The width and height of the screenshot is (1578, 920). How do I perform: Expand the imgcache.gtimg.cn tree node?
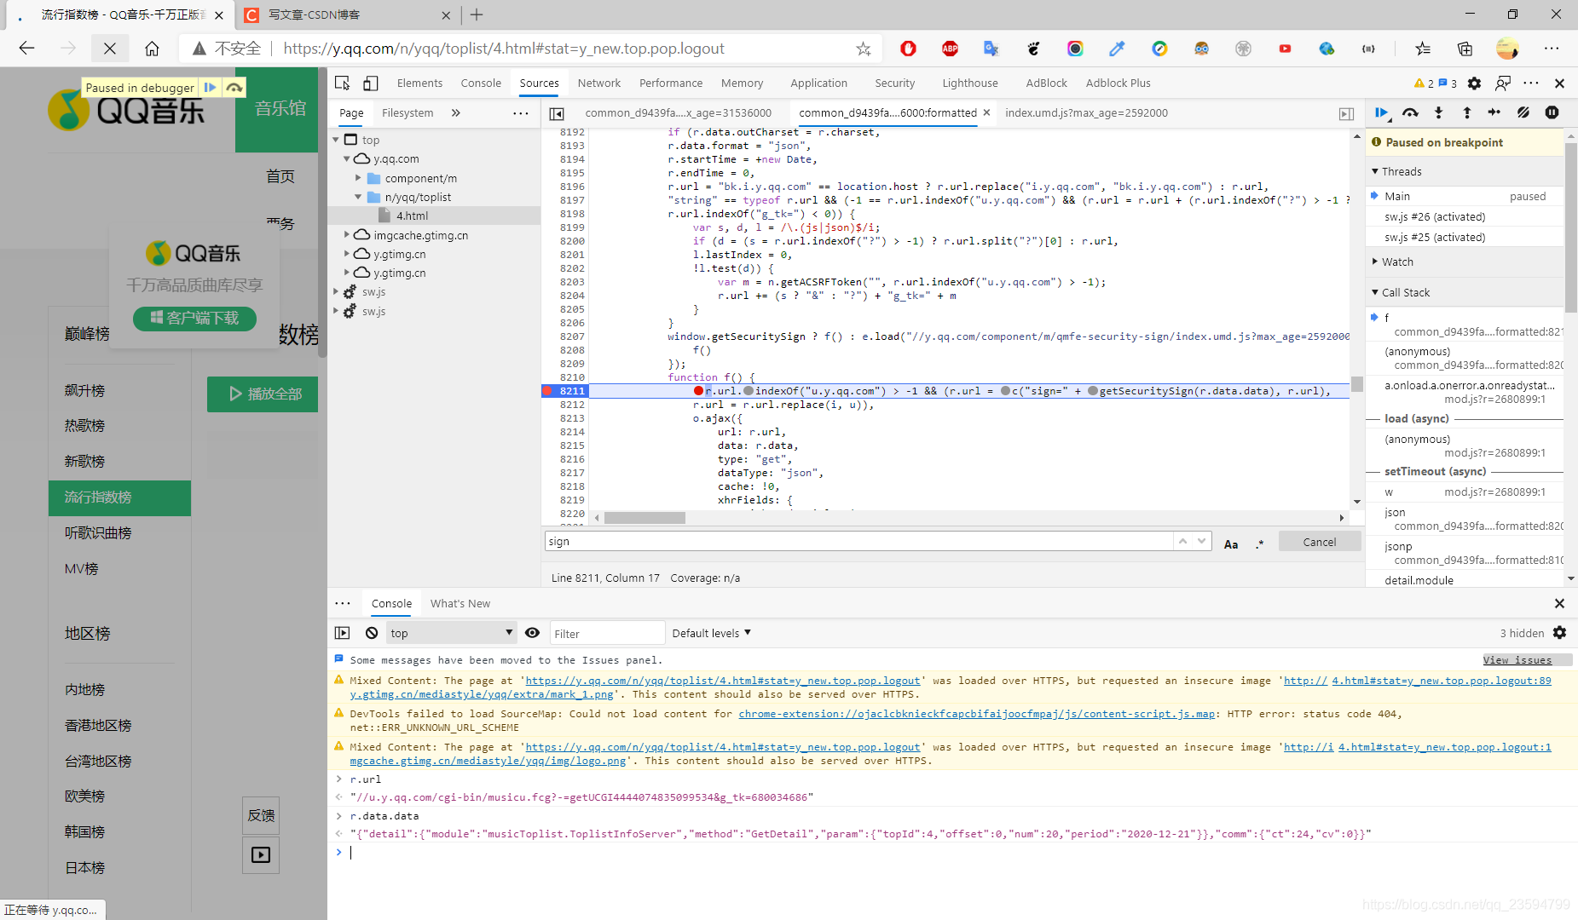(347, 235)
